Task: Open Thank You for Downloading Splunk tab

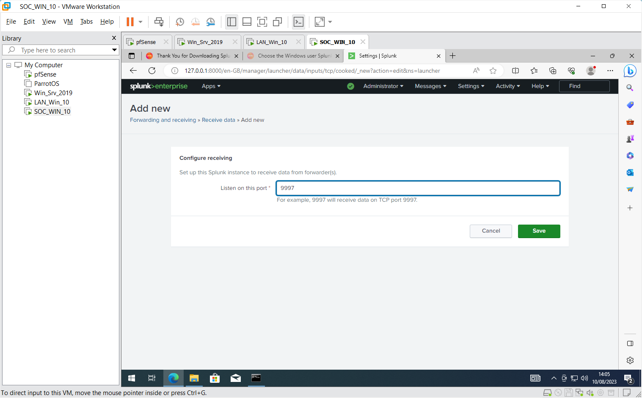Action: (193, 56)
